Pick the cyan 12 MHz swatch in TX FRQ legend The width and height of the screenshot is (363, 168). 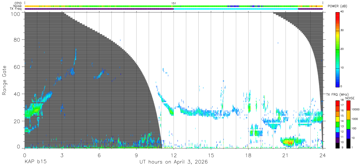338,129
